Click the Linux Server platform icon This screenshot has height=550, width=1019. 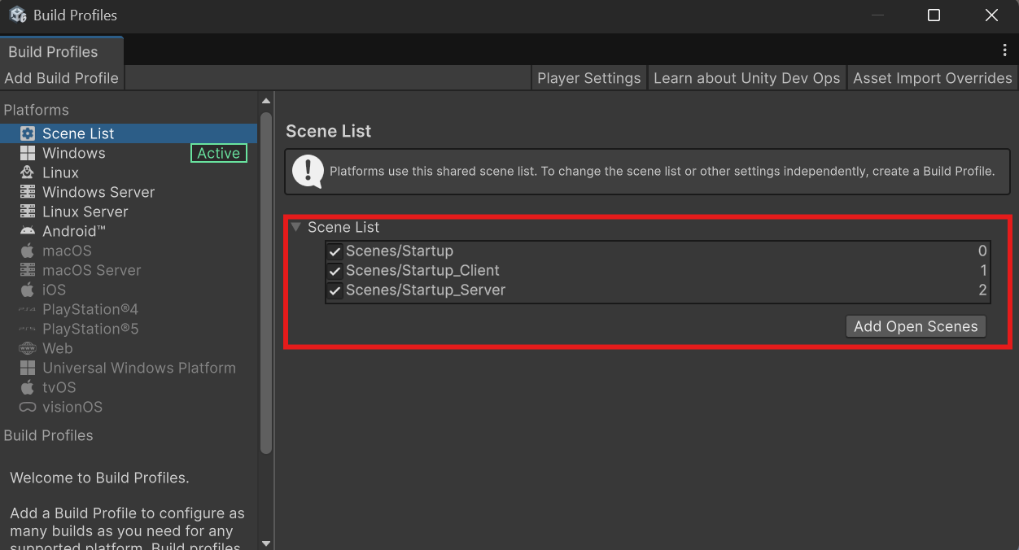click(28, 212)
